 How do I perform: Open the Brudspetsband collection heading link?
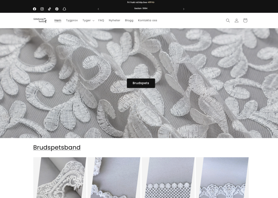(57, 147)
